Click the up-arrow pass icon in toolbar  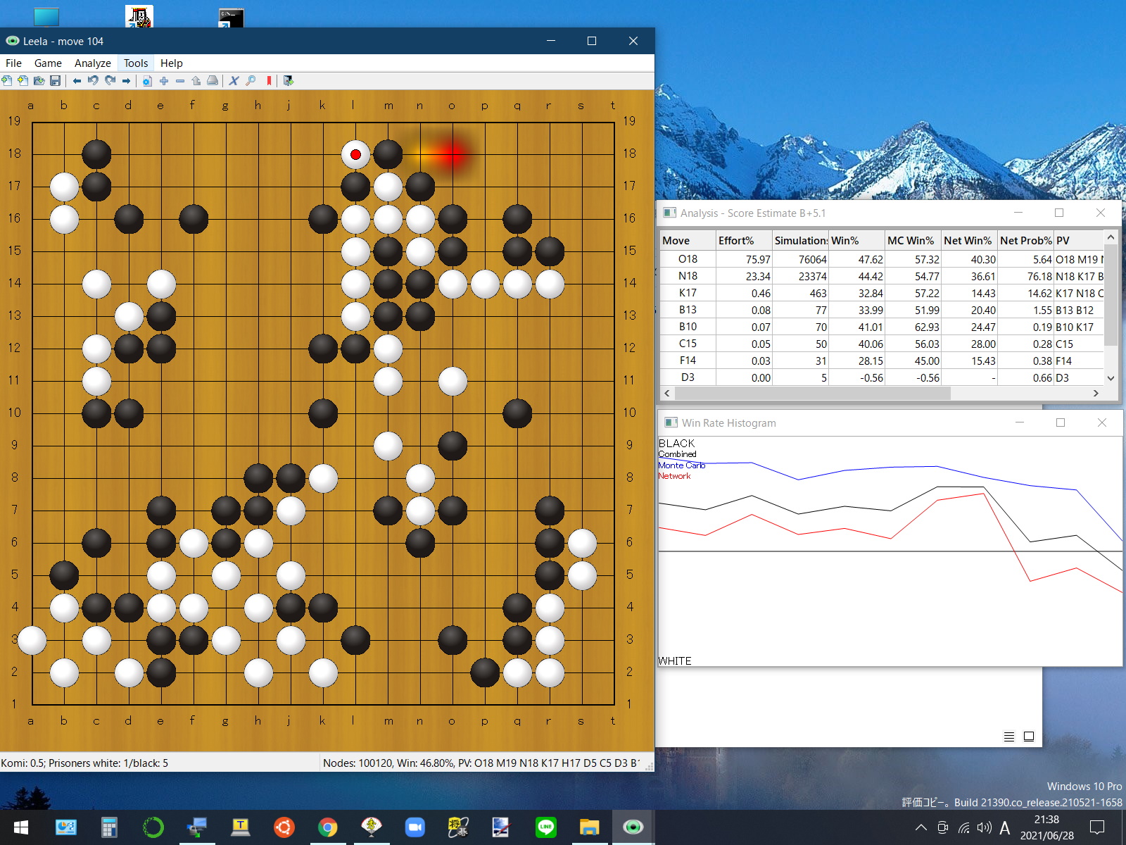pos(196,81)
